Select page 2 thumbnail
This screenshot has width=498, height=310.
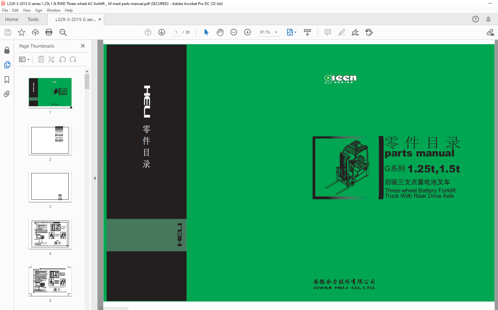click(x=50, y=140)
